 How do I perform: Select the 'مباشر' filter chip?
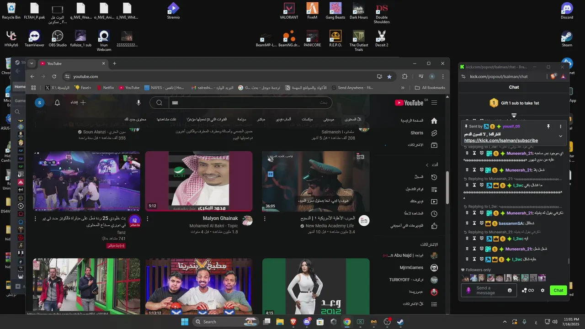pos(261,119)
